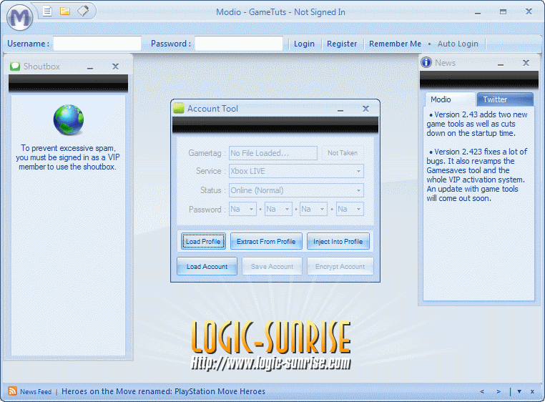The width and height of the screenshot is (545, 402).
Task: Close the Modio main window
Action: tap(529, 11)
